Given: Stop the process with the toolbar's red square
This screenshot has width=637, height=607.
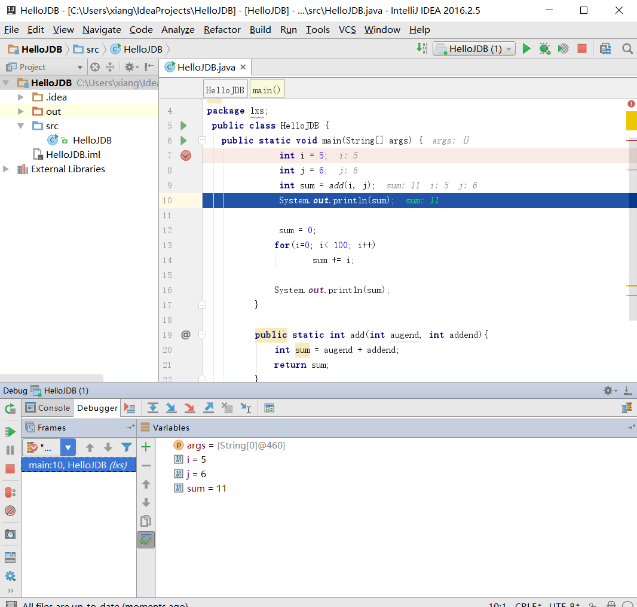Looking at the screenshot, I should point(582,49).
